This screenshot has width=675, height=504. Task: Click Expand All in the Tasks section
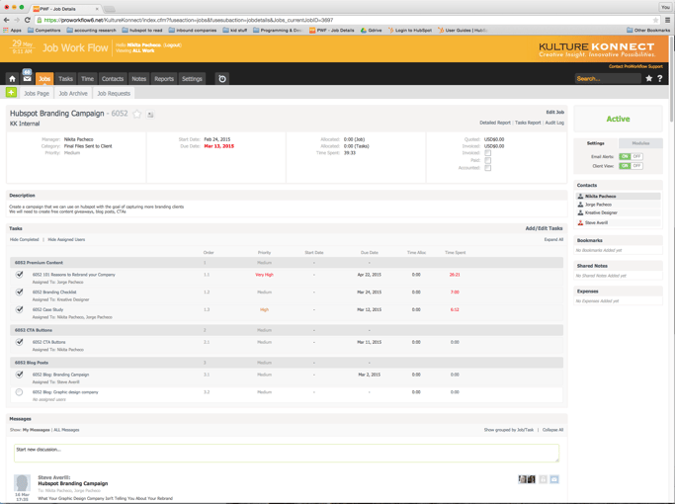coord(553,240)
